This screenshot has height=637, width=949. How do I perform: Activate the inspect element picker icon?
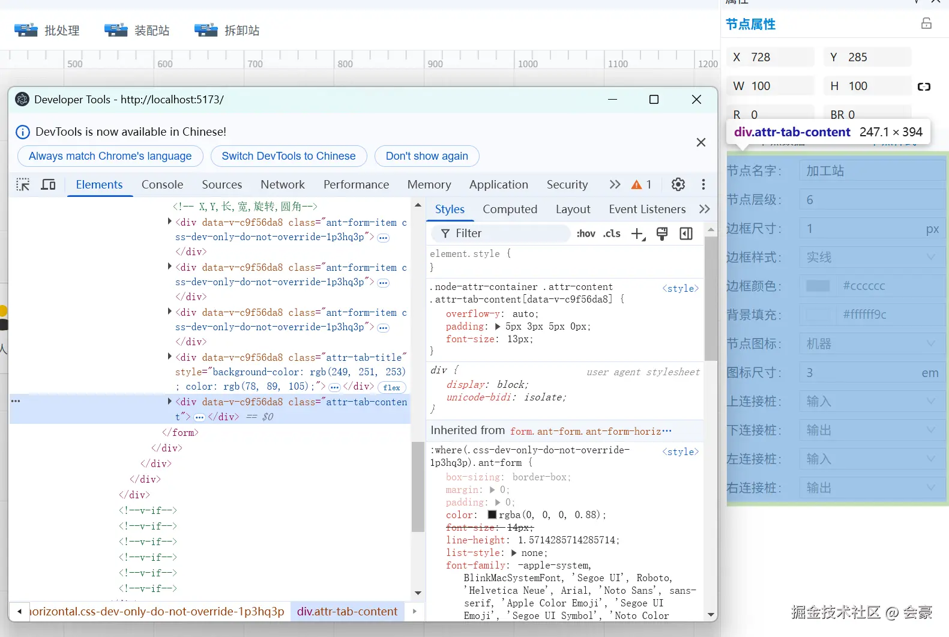tap(23, 184)
